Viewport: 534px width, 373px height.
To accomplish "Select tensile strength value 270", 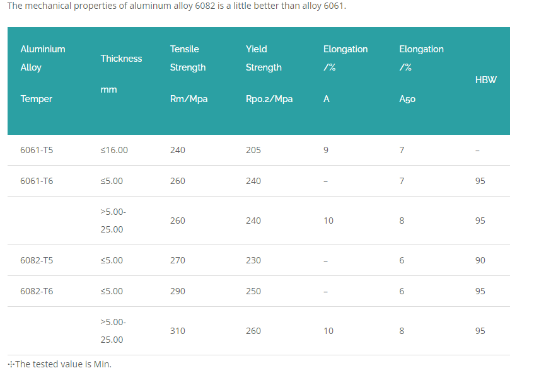I will point(177,260).
